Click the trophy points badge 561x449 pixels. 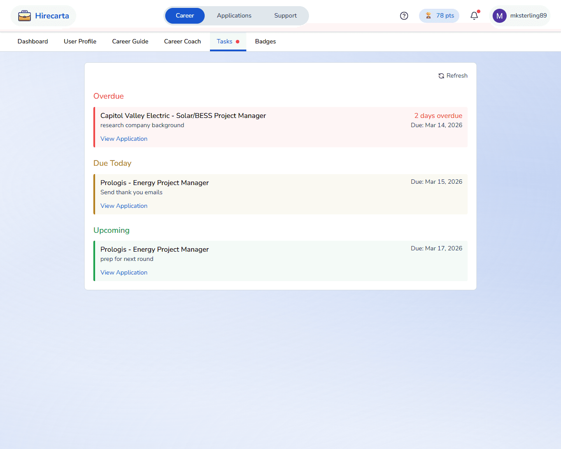(439, 16)
